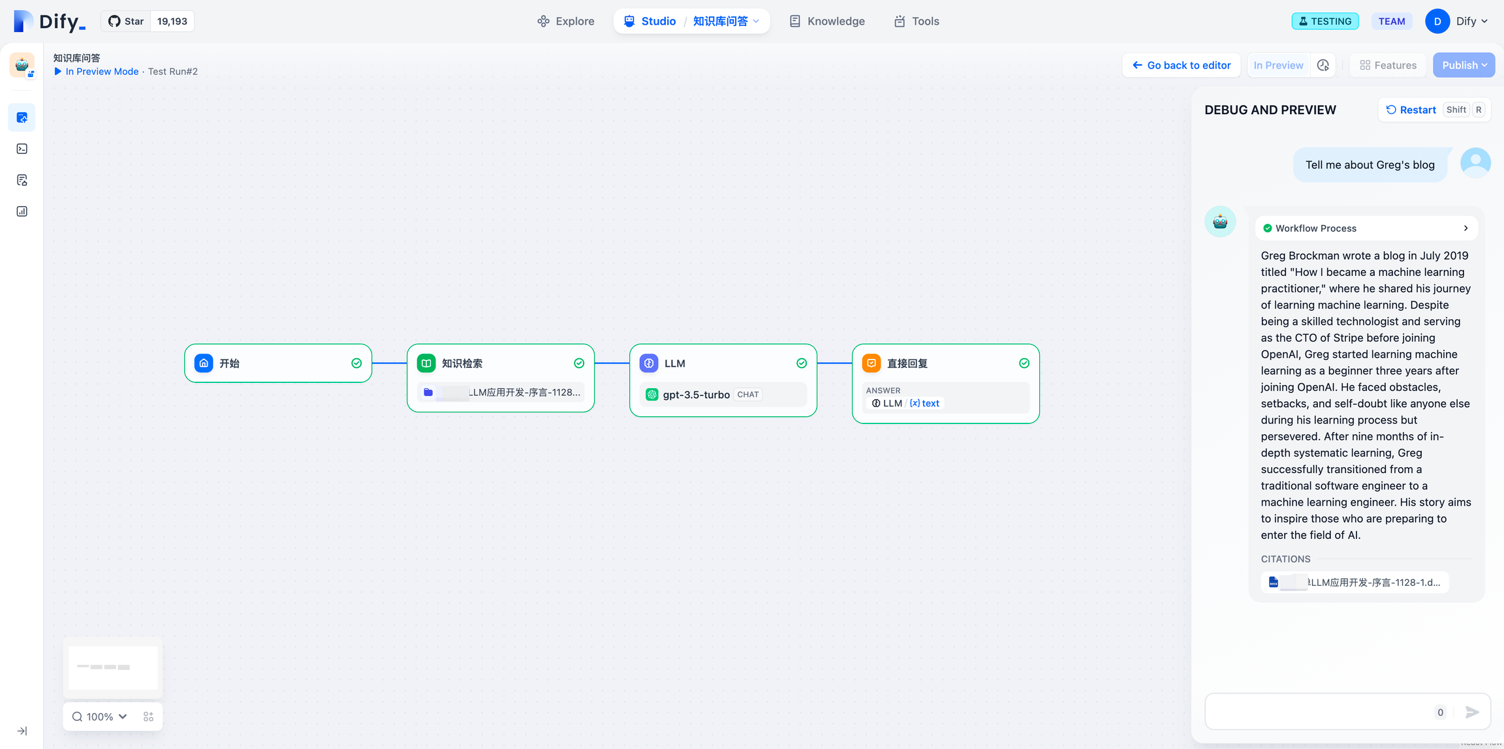1504x749 pixels.
Task: Open the orchestrate workflow sidebar icon
Action: click(x=22, y=117)
